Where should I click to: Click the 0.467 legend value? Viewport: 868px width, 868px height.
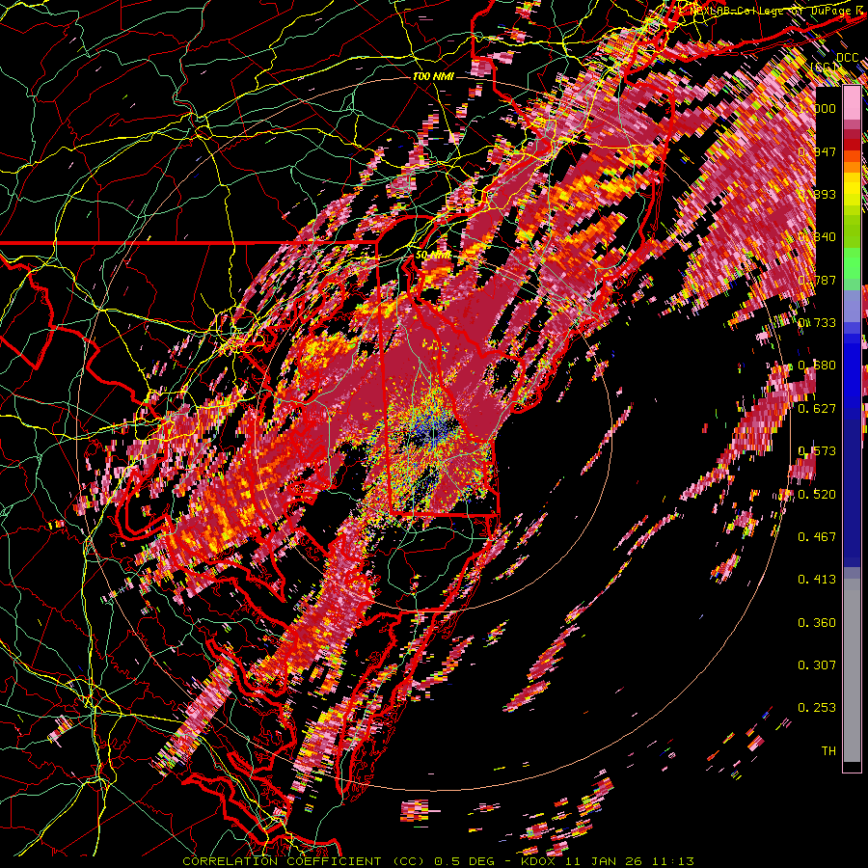pos(817,536)
